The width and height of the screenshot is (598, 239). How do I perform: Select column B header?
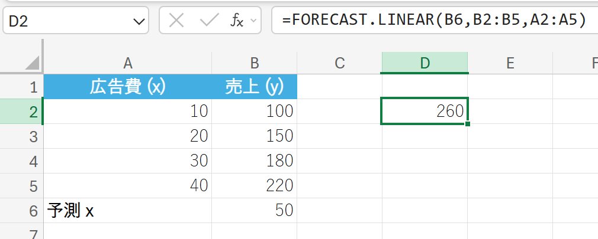(x=254, y=63)
